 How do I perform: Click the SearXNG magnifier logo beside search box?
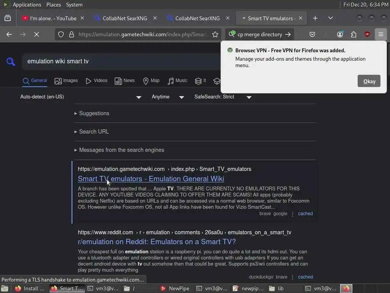(11, 61)
